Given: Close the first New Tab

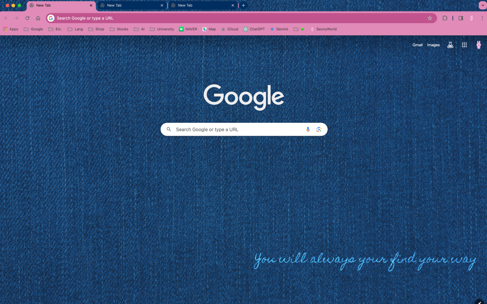Looking at the screenshot, I should [91, 5].
